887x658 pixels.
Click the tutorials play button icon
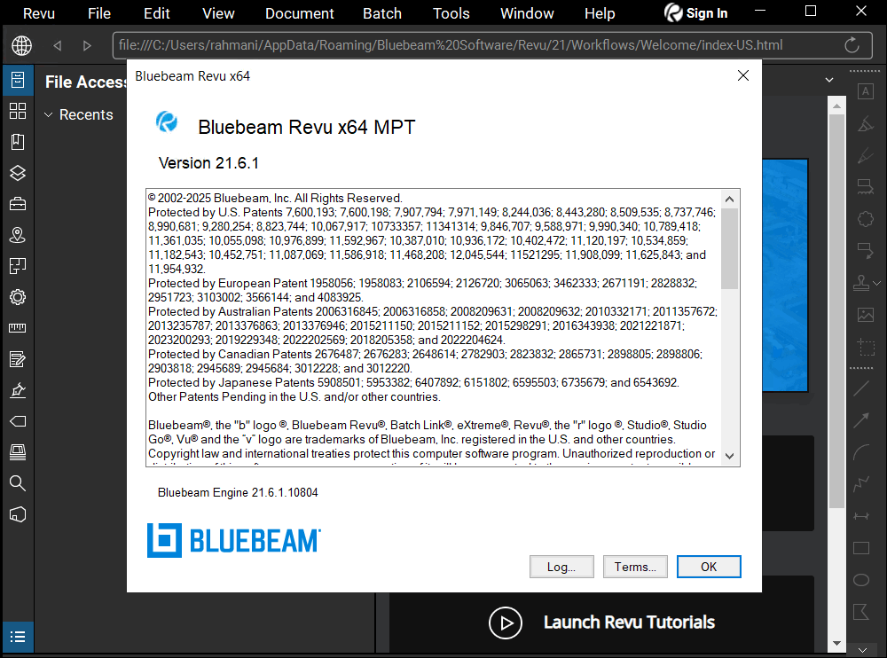pos(506,623)
